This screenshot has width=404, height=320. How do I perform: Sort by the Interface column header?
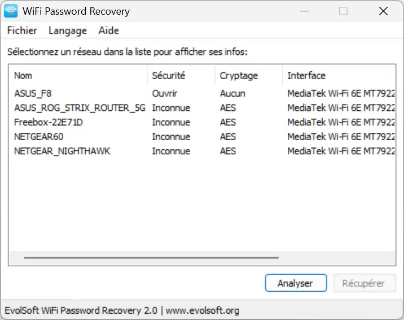click(x=339, y=76)
